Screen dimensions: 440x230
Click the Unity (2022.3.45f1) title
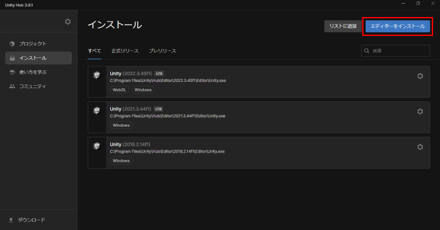tap(130, 74)
